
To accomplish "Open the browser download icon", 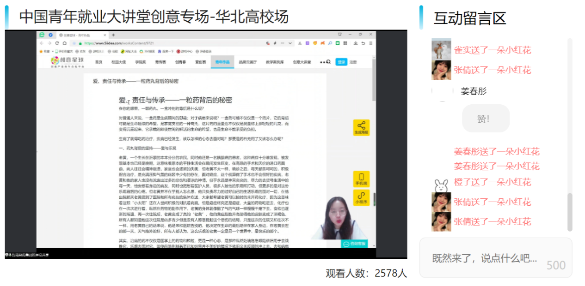I will pos(355,43).
